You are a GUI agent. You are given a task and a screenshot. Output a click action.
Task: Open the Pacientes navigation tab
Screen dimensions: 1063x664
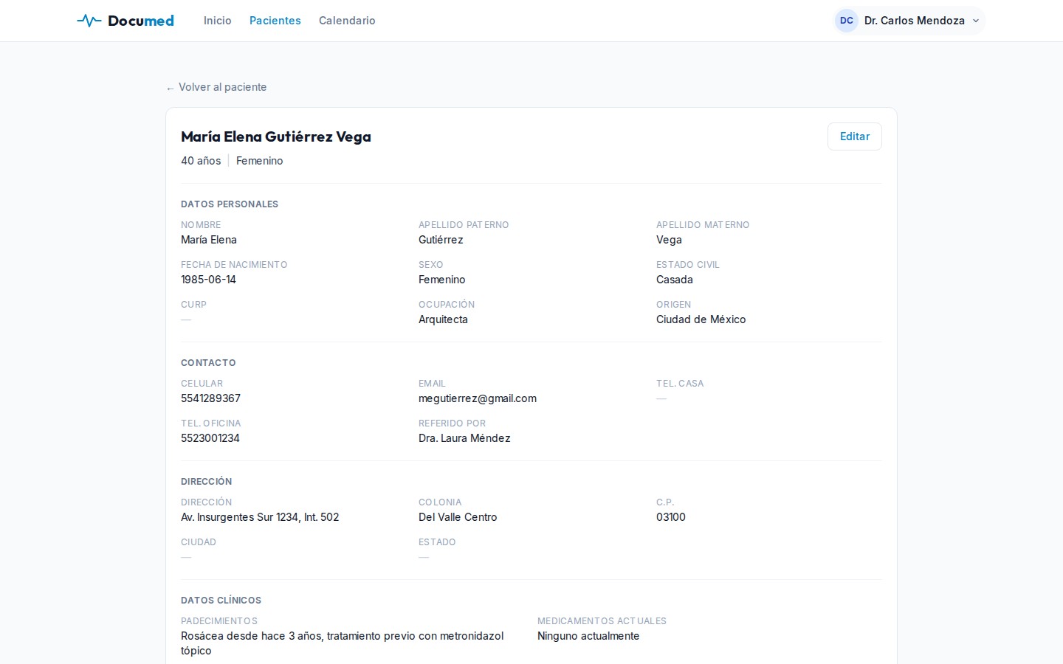(275, 21)
